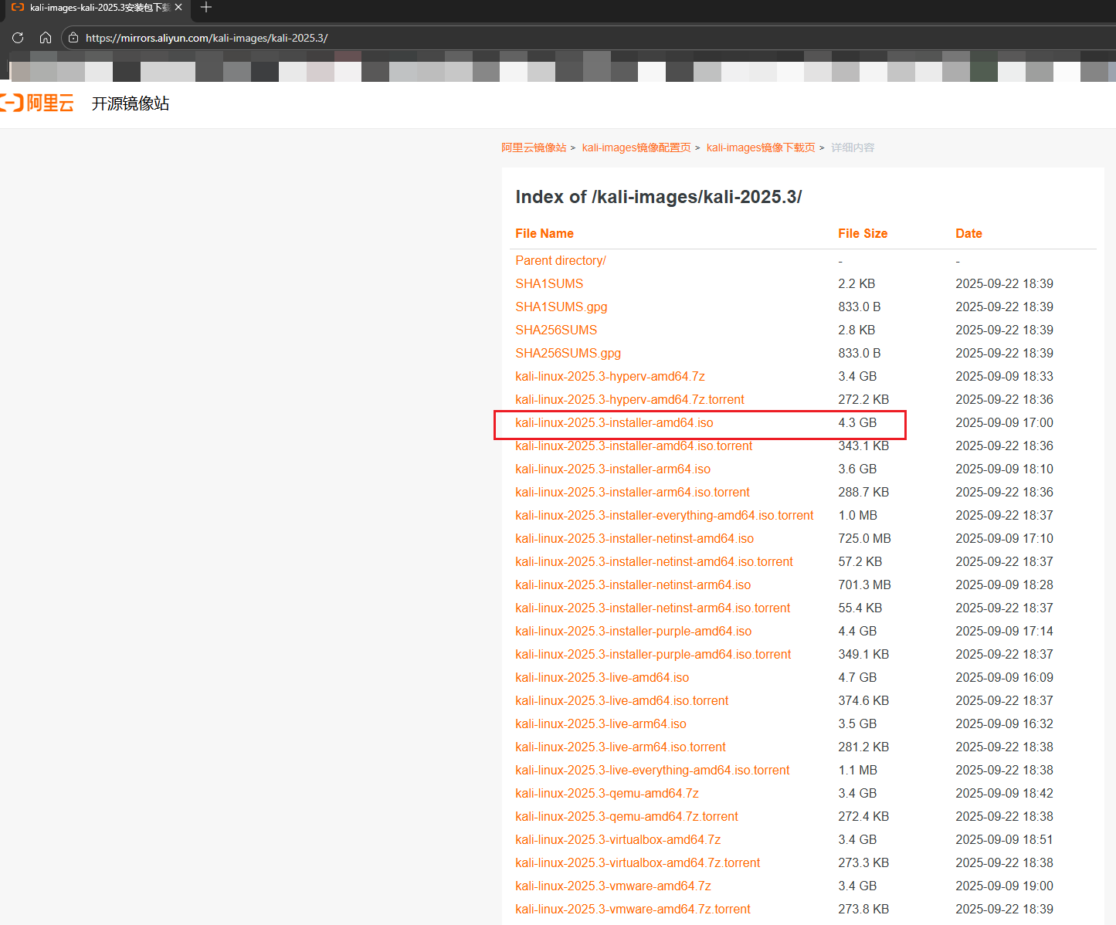The image size is (1116, 925).
Task: Click the Aliyun logo
Action: (x=37, y=103)
